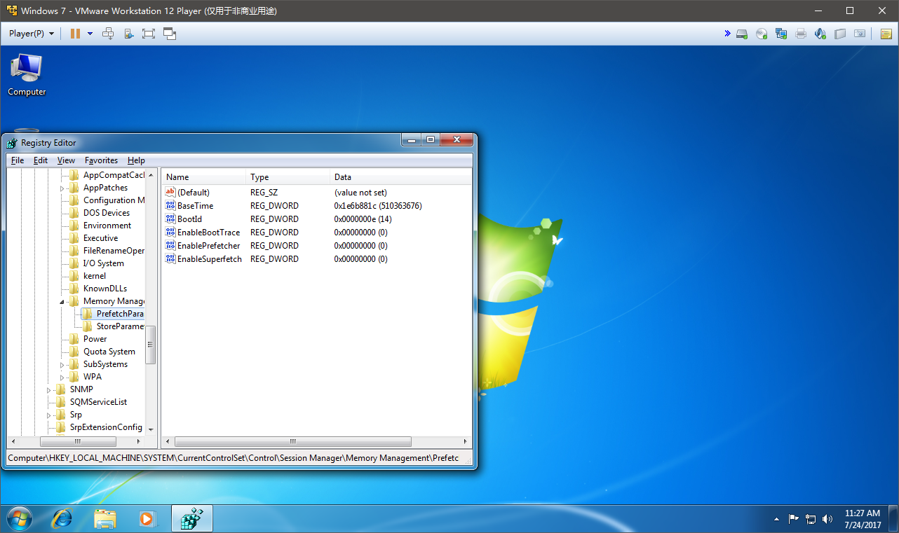Open the Player(P) dropdown menu

[32, 34]
